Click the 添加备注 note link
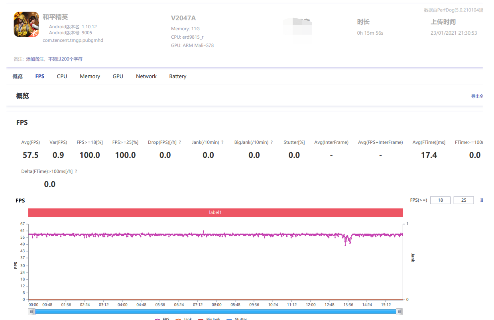Viewport: 494px width, 320px height. [54, 59]
